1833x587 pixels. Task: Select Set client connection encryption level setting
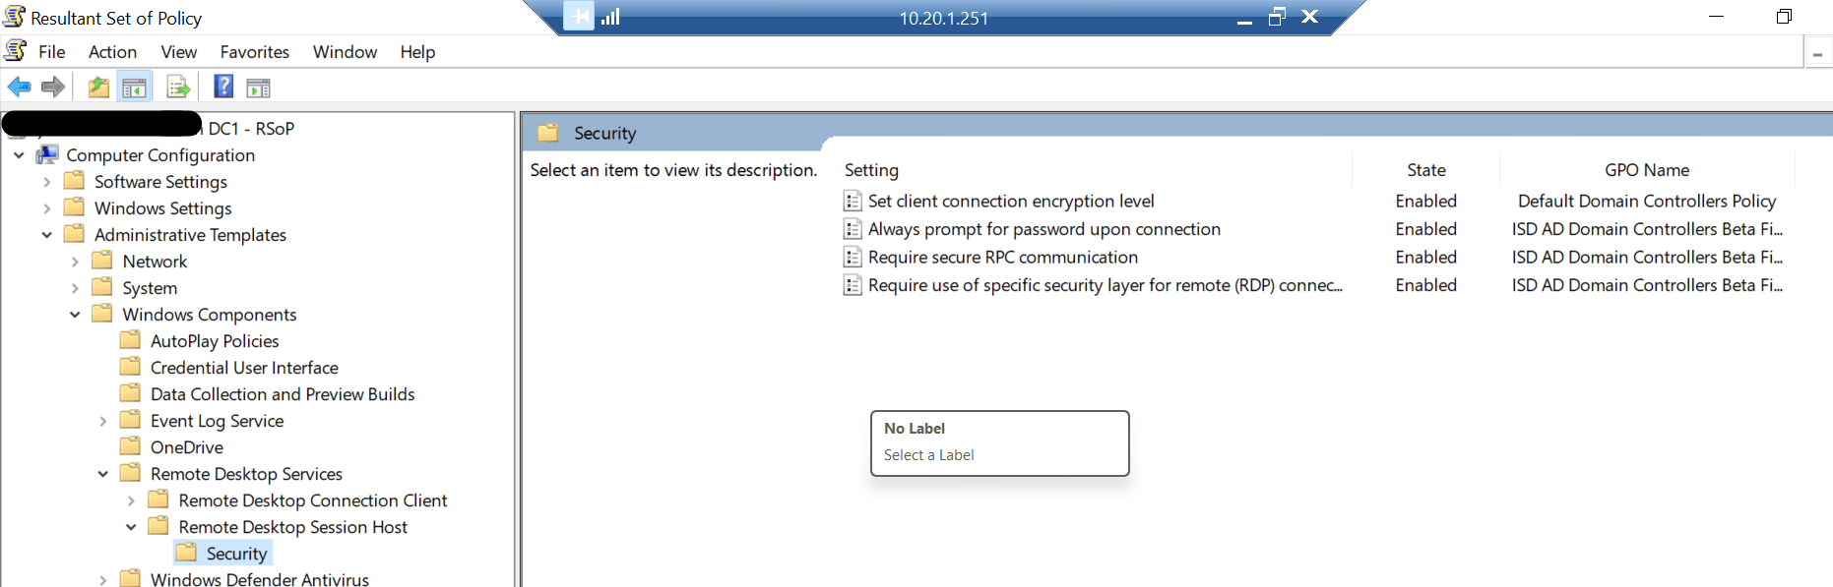tap(1011, 201)
